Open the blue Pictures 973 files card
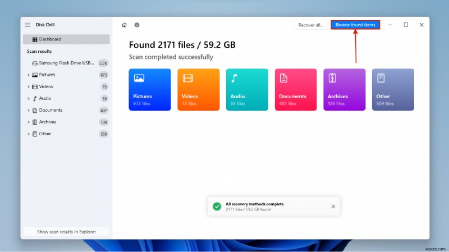This screenshot has width=449, height=252. (x=150, y=90)
